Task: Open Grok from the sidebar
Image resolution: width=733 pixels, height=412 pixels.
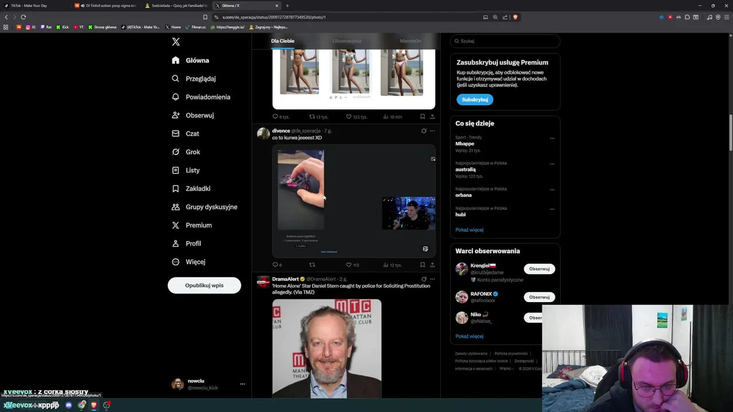Action: pos(186,152)
